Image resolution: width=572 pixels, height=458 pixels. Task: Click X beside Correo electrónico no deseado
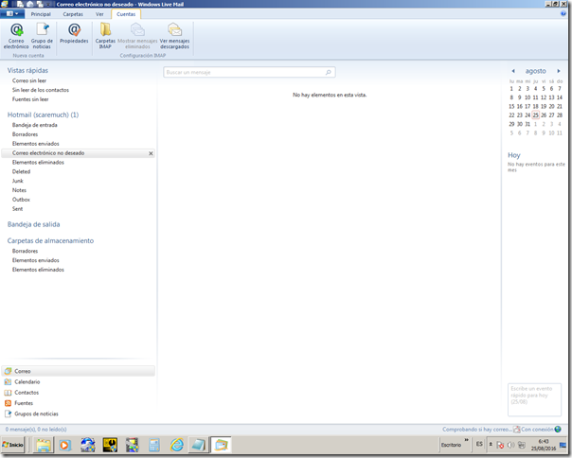(151, 153)
